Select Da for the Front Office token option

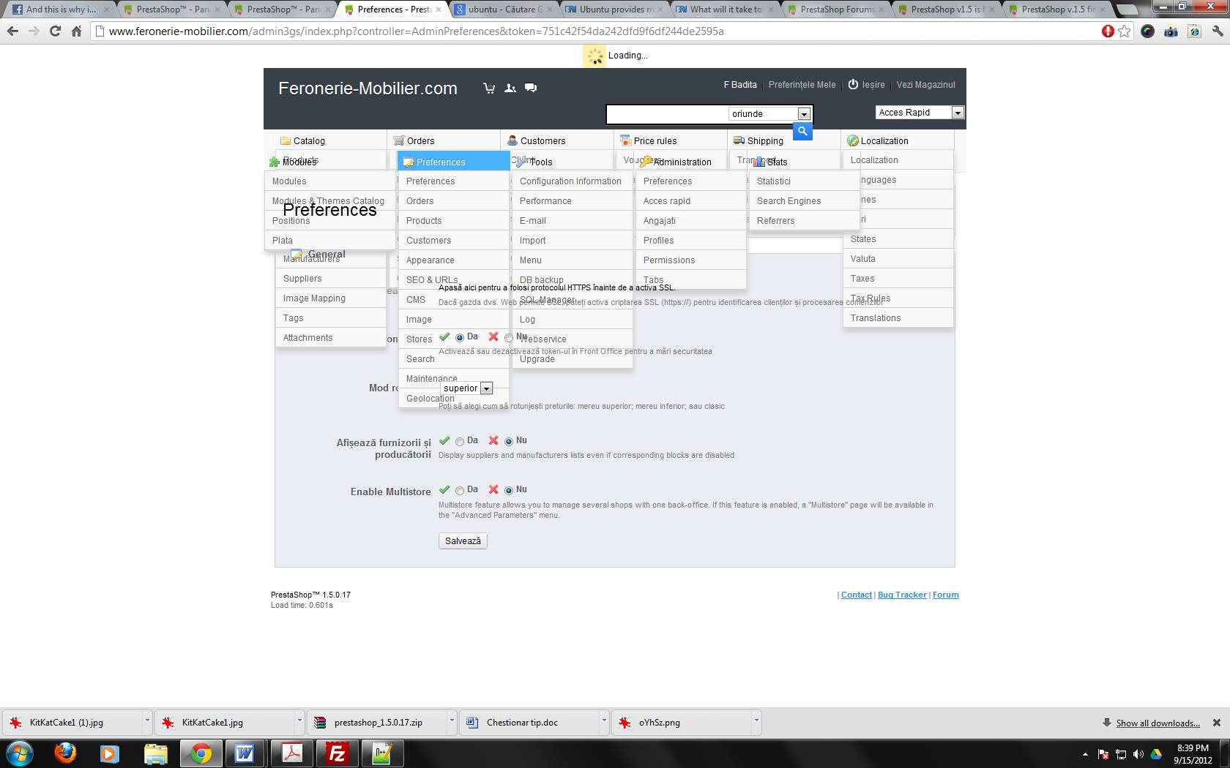pyautogui.click(x=460, y=338)
